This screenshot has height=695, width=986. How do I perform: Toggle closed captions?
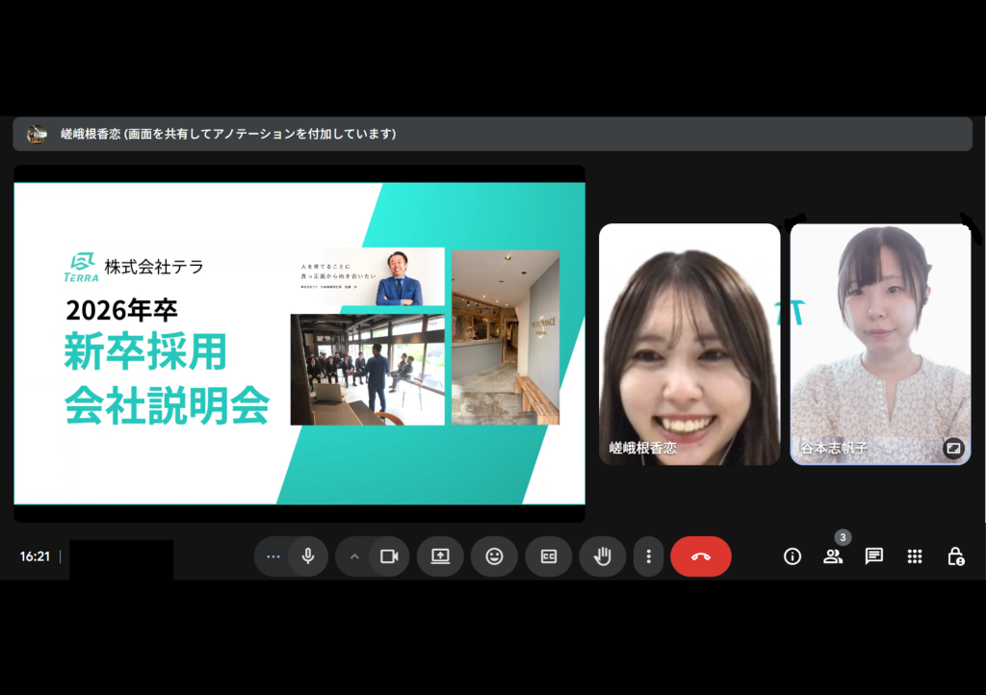click(549, 556)
